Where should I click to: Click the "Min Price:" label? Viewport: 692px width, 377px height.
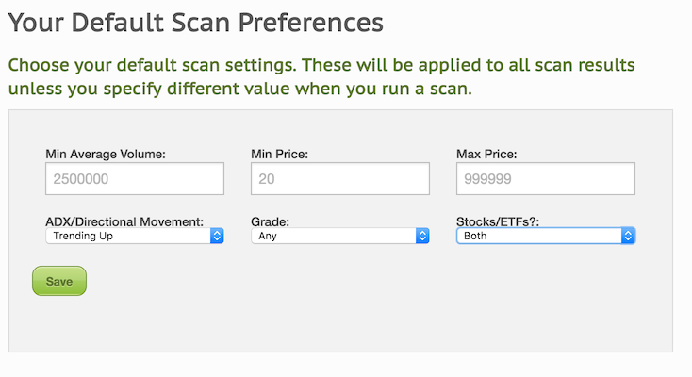tap(279, 154)
